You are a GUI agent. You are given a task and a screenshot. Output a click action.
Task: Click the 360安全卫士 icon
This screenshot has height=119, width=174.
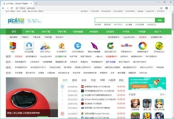point(159,46)
